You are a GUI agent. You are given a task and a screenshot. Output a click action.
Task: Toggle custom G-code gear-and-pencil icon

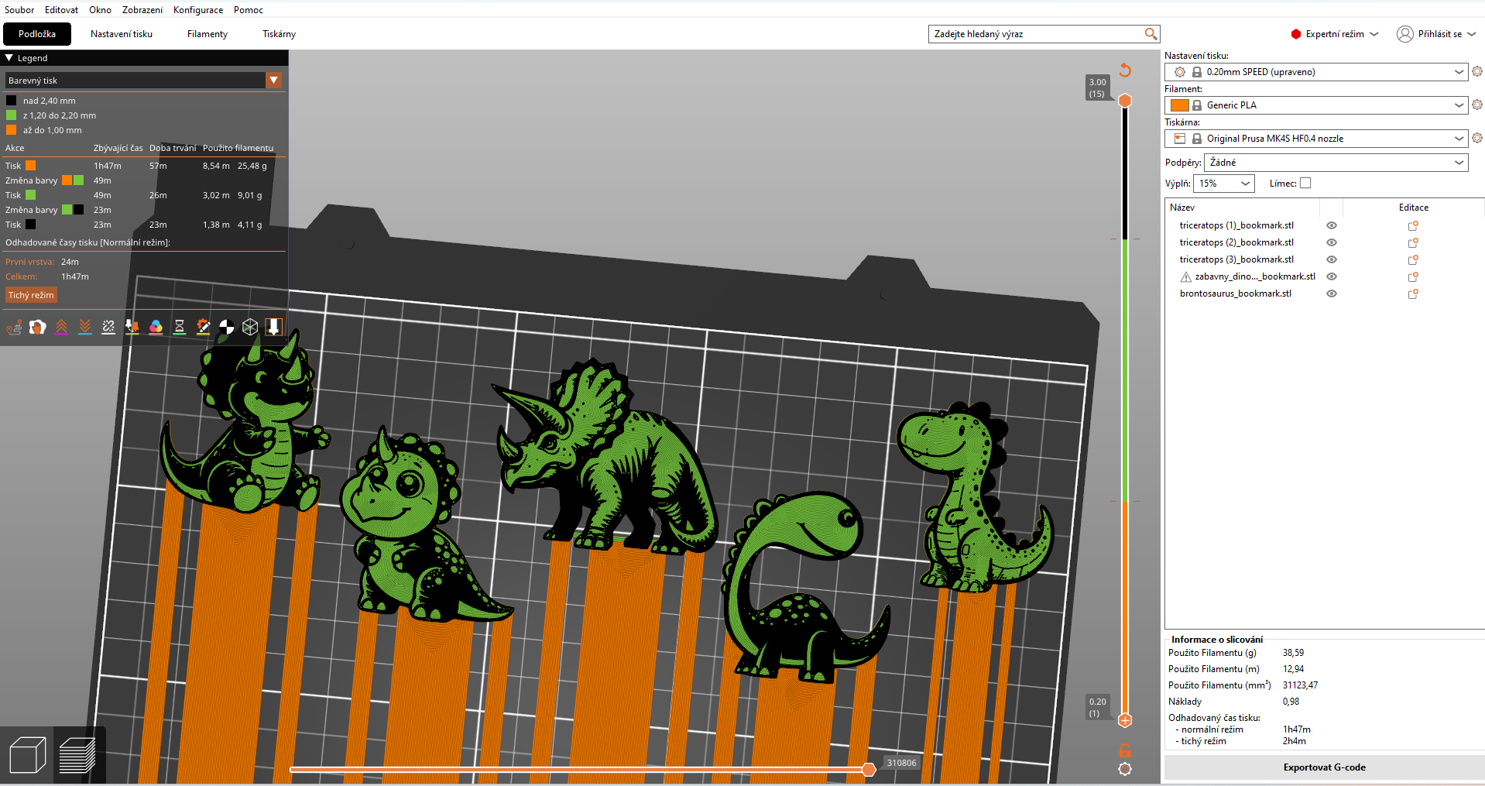[x=203, y=327]
